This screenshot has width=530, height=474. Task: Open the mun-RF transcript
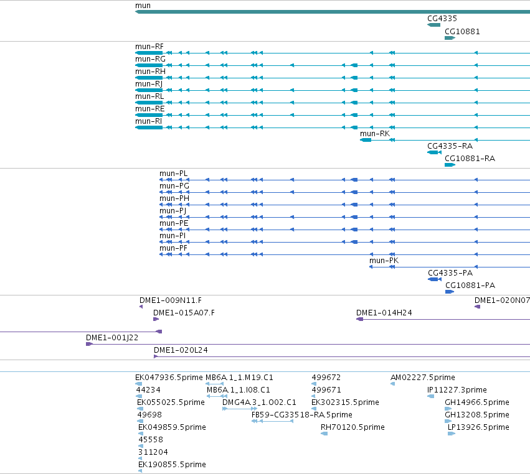pyautogui.click(x=333, y=53)
